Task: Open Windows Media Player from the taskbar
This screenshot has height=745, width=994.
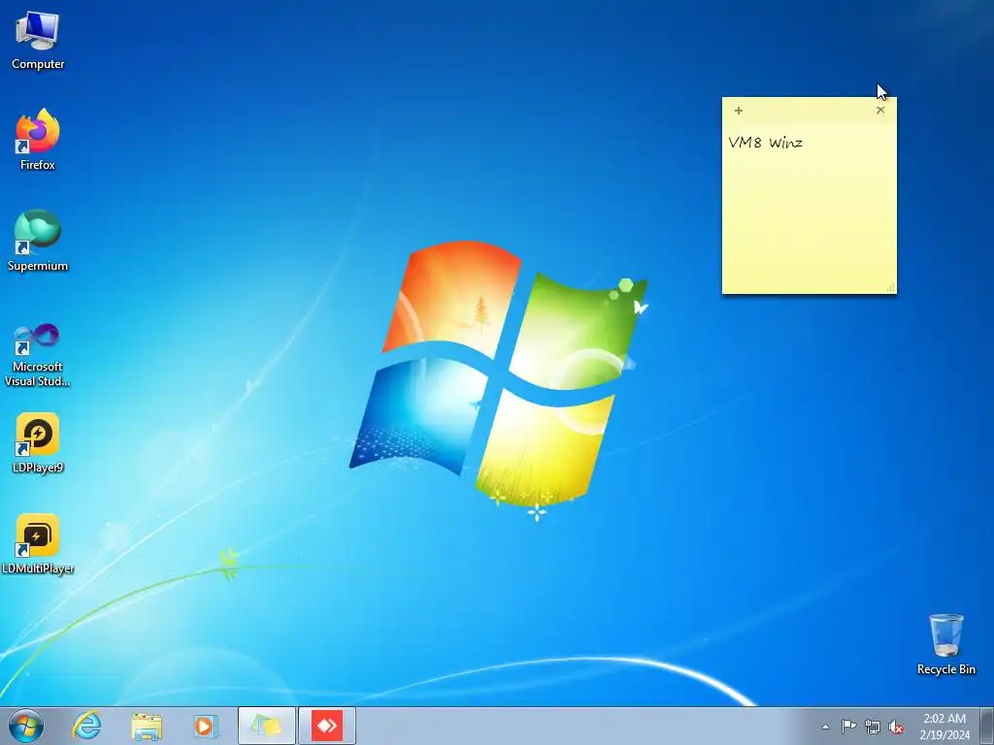Action: pos(206,726)
